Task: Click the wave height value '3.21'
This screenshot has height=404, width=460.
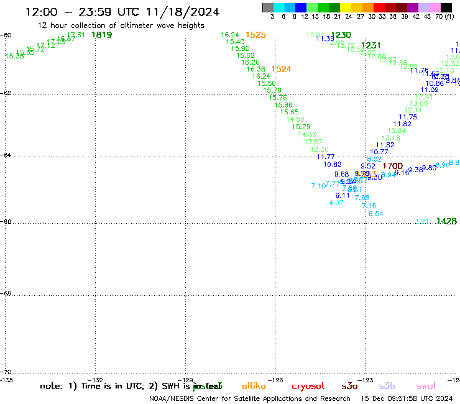Action: (x=422, y=221)
